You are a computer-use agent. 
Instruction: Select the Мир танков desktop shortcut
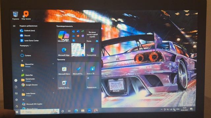(26, 15)
